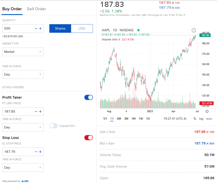Image resolution: width=217 pixels, height=183 pixels.
Task: Click the red 327.473K volume axis label
Action: tap(206, 103)
